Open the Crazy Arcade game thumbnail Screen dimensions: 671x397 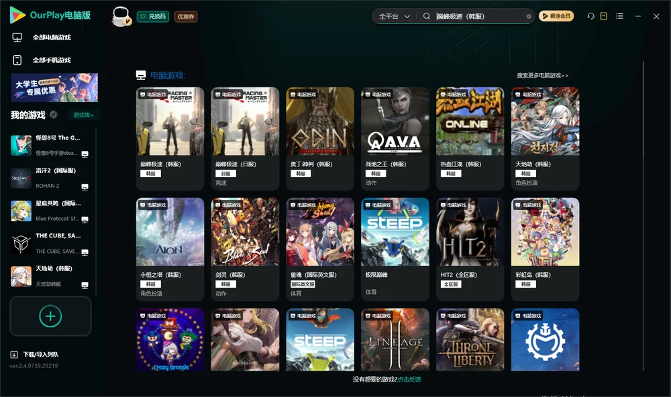click(x=170, y=340)
